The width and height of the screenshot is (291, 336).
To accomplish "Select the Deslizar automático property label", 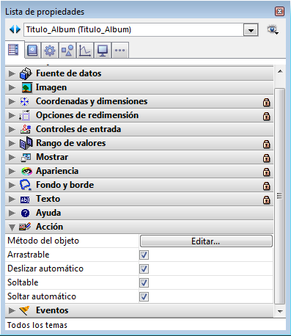I will [x=45, y=269].
